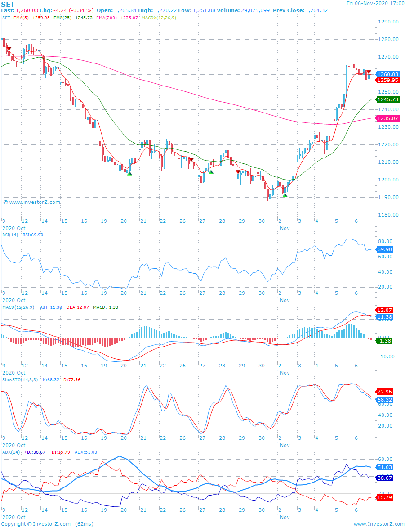Click the red sell signal arrow near Oct 9
Viewport: 405px width, 528px height.
pyautogui.click(x=9, y=49)
